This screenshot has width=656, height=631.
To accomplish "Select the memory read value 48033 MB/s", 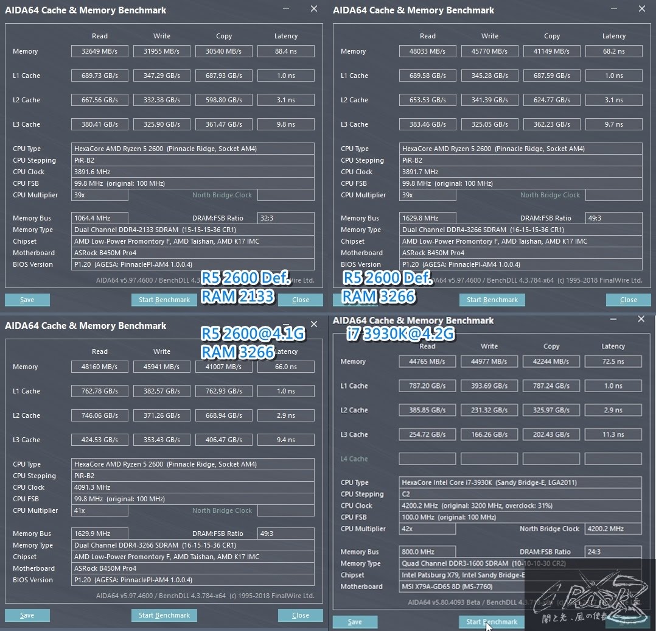I will pyautogui.click(x=428, y=51).
